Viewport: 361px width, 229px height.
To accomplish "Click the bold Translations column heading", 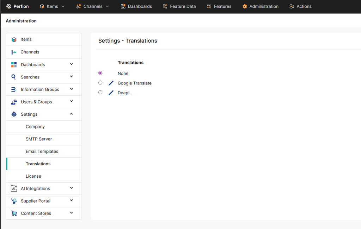I will (x=130, y=63).
